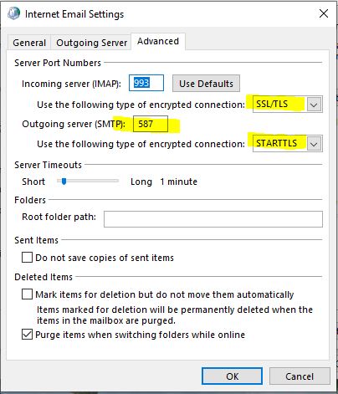Expand the SMTP encryption dropdown arrow
Viewport: 338px width, 394px height.
(314, 144)
